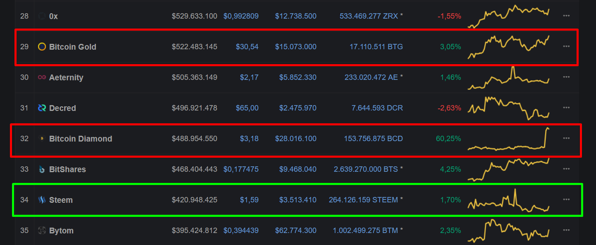Click the Bitcoin Diamond 60,25% change value

448,139
